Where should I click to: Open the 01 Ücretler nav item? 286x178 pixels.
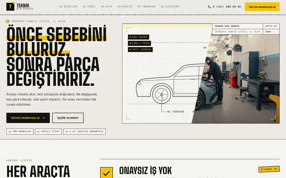(68, 6)
